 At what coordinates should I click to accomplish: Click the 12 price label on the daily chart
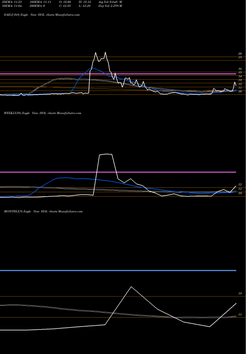(240, 84)
